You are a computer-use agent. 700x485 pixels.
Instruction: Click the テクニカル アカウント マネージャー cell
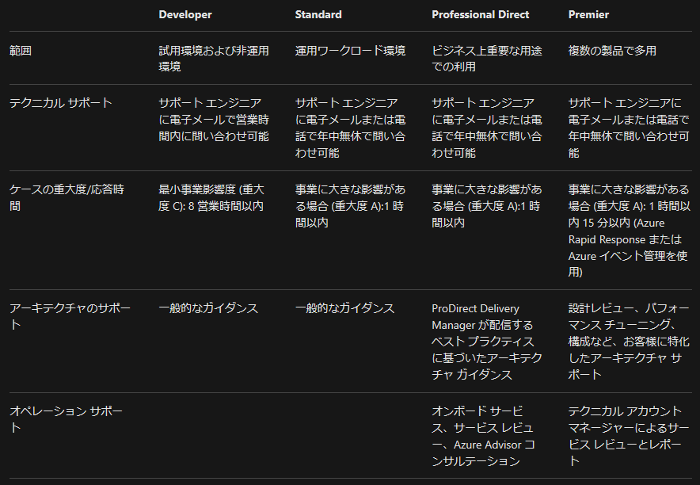629,436
